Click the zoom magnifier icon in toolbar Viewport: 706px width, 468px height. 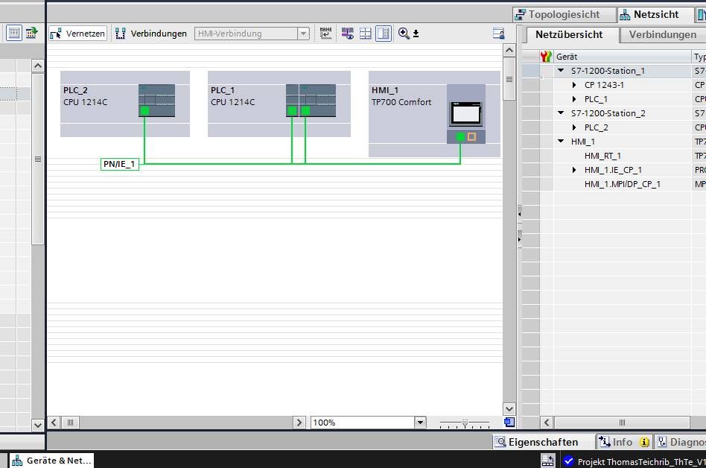tap(404, 34)
